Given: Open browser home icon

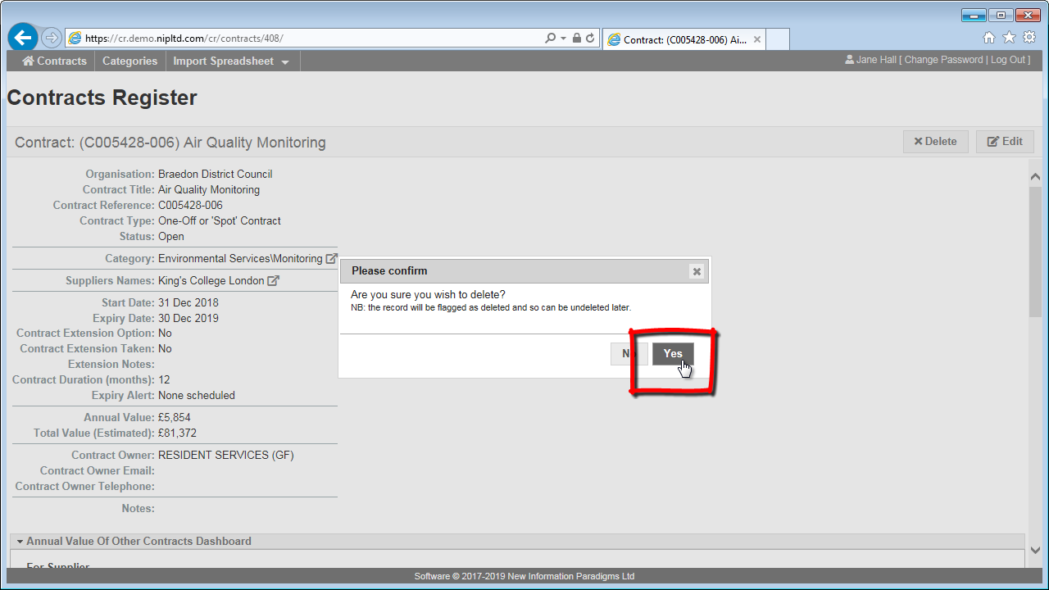Looking at the screenshot, I should click(989, 38).
